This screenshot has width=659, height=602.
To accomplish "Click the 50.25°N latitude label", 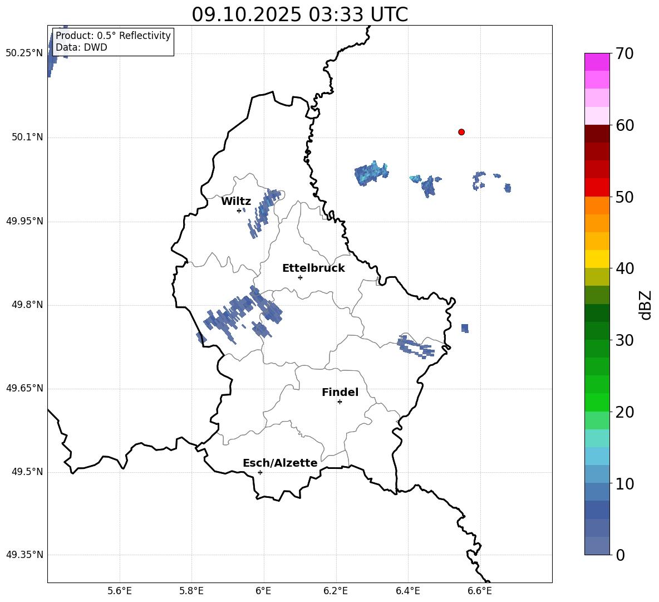I will pyautogui.click(x=24, y=53).
